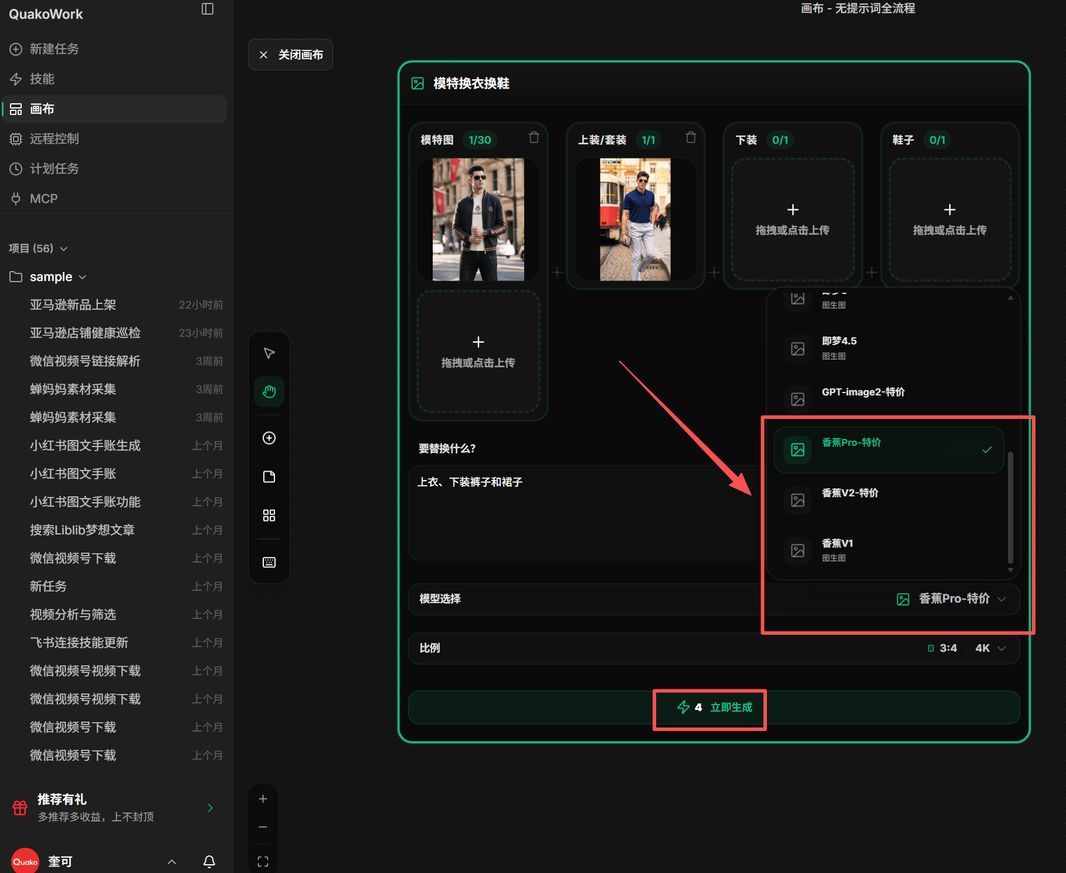Open 计划任务 in the sidebar
Viewport: 1066px width, 873px height.
point(114,169)
